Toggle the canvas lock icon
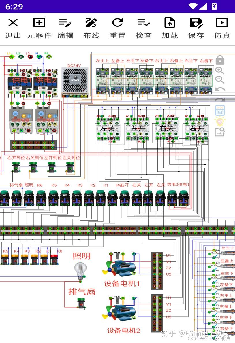The width and height of the screenshot is (235, 343). click(220, 60)
